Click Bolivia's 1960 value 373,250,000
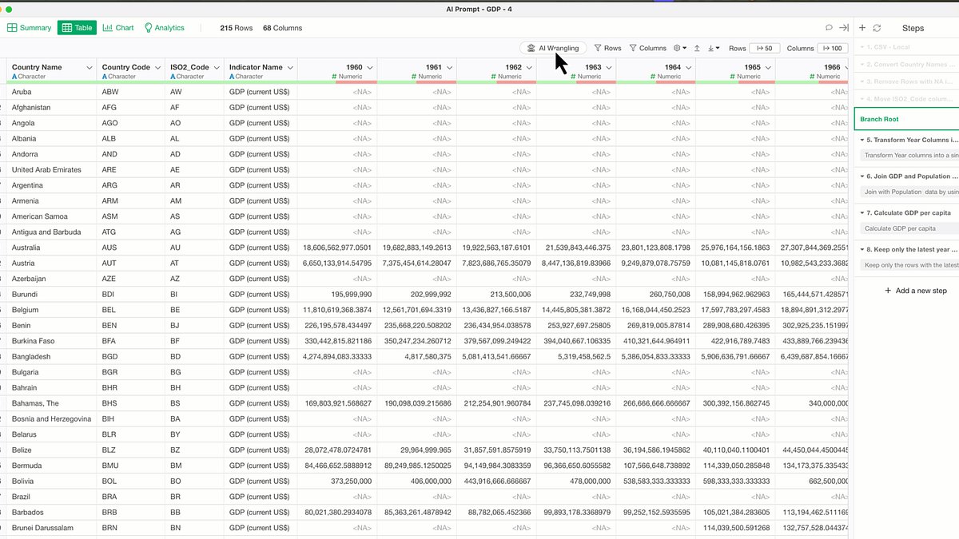Screen dimensions: 959x539 click(x=337, y=481)
